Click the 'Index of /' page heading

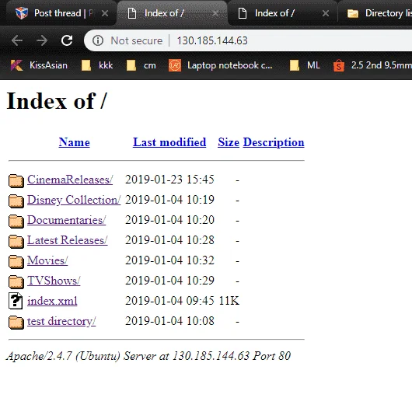point(57,101)
